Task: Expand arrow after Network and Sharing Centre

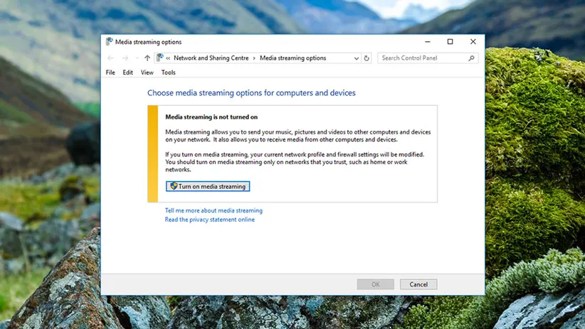Action: [254, 58]
